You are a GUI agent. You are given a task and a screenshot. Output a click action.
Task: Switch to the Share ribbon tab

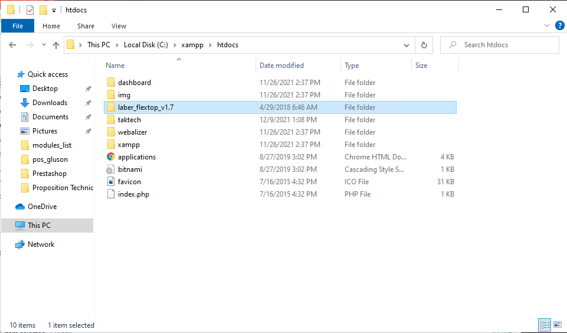coord(86,26)
